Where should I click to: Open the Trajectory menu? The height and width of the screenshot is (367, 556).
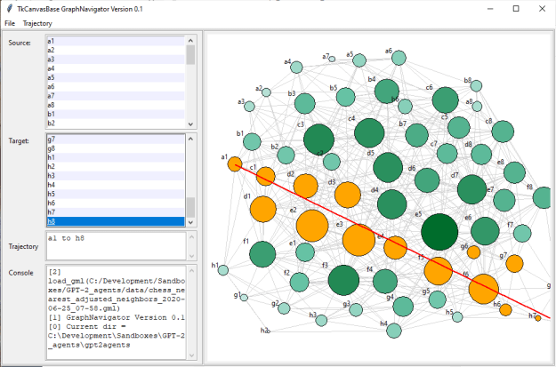point(37,22)
